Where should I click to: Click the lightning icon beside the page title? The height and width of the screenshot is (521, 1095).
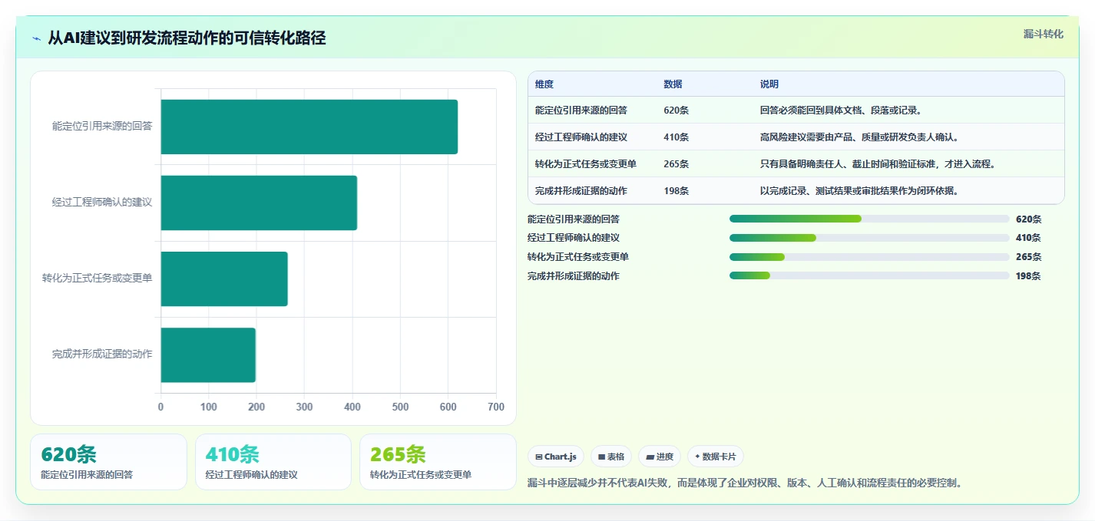[x=37, y=38]
